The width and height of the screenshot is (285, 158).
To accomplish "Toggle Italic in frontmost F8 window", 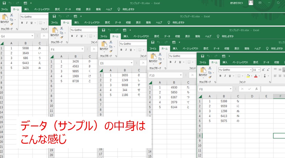I will click(x=225, y=76).
